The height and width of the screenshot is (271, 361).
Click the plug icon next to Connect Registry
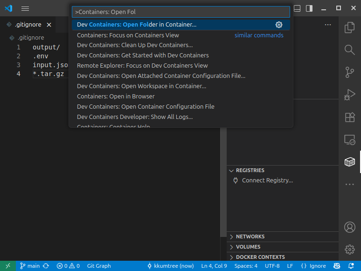[235, 181]
